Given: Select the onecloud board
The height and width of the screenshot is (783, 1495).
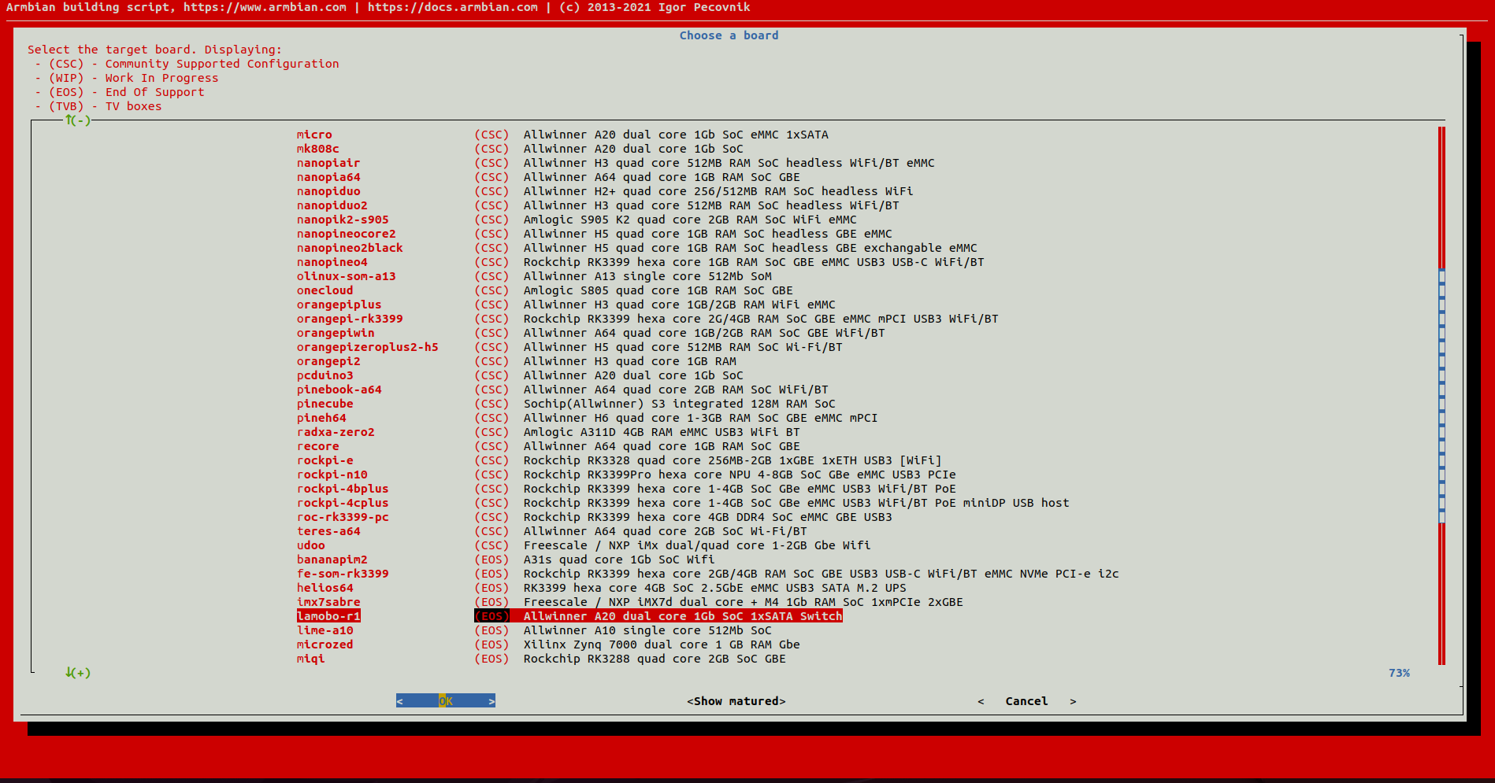Looking at the screenshot, I should pos(325,290).
